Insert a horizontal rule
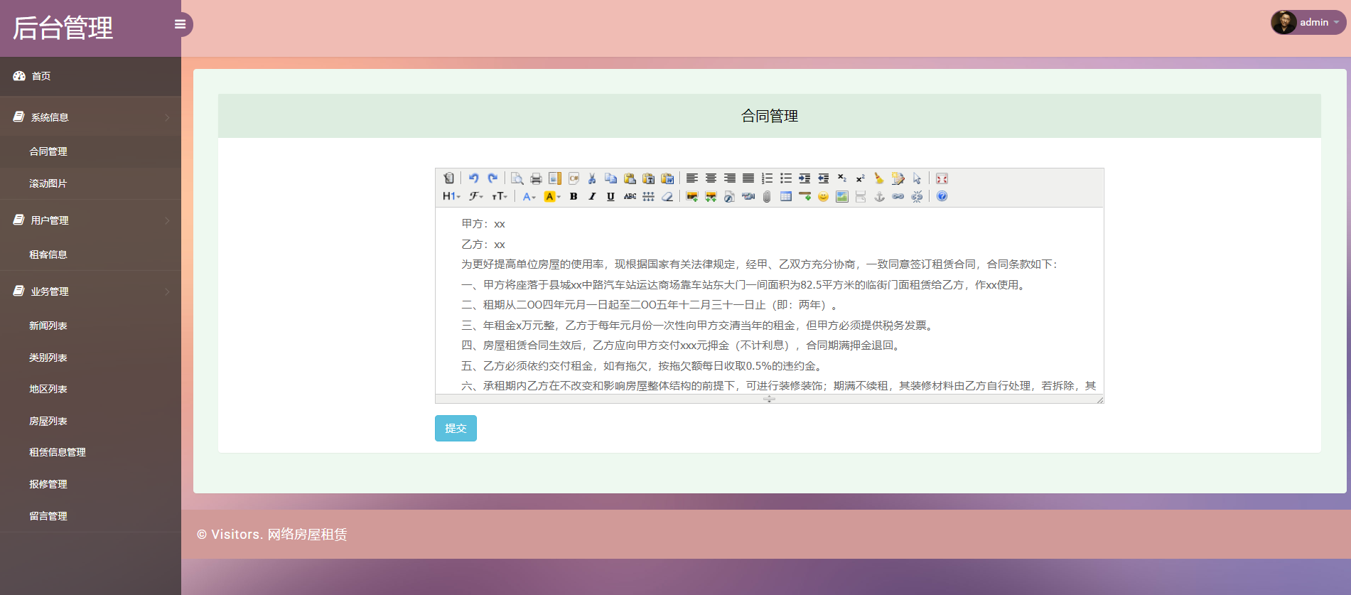 pos(804,196)
